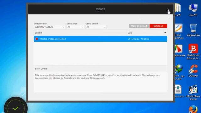Open the capture.exe desktop icon
201x113 pixels.
180,51
